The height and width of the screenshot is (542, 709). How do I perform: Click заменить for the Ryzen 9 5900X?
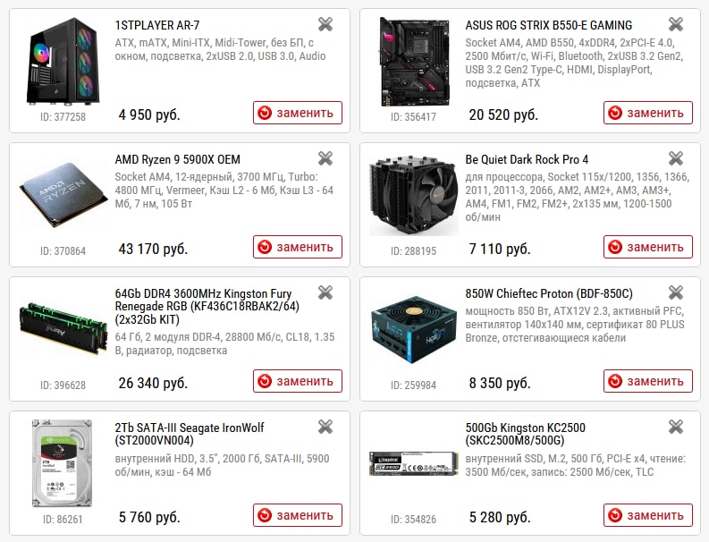click(x=298, y=247)
